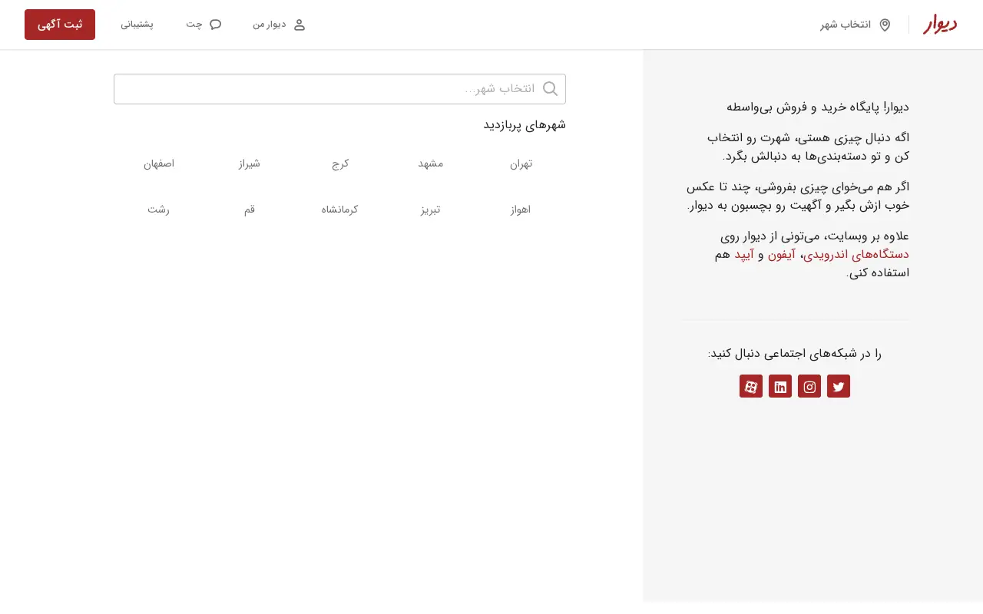Click the text 'دیوار! پایگاه خرید و فروش بی‌واسطه'
The height and width of the screenshot is (614, 983).
pyautogui.click(x=818, y=107)
